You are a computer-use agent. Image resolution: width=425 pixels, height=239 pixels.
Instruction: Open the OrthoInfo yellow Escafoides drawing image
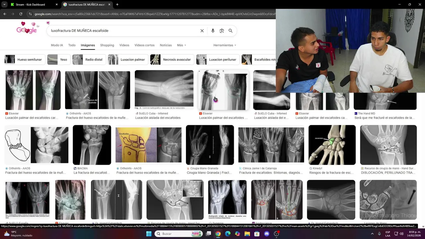(148, 145)
